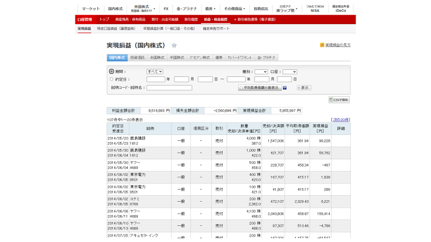Image resolution: width=431 pixels, height=242 pixels.
Task: Open the 口座 dropdown
Action: point(290,72)
